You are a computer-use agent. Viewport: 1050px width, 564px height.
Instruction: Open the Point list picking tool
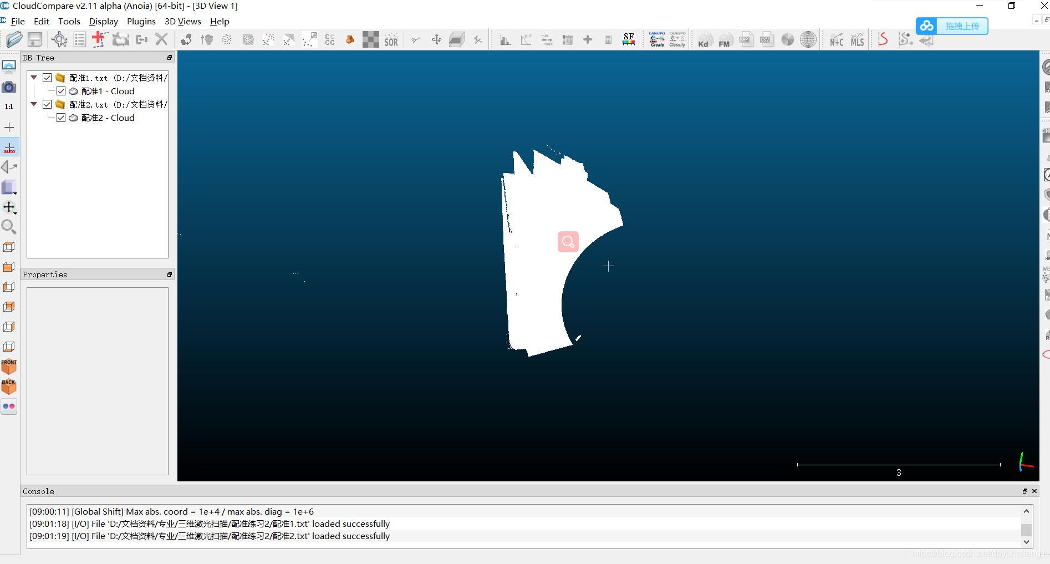click(x=80, y=39)
